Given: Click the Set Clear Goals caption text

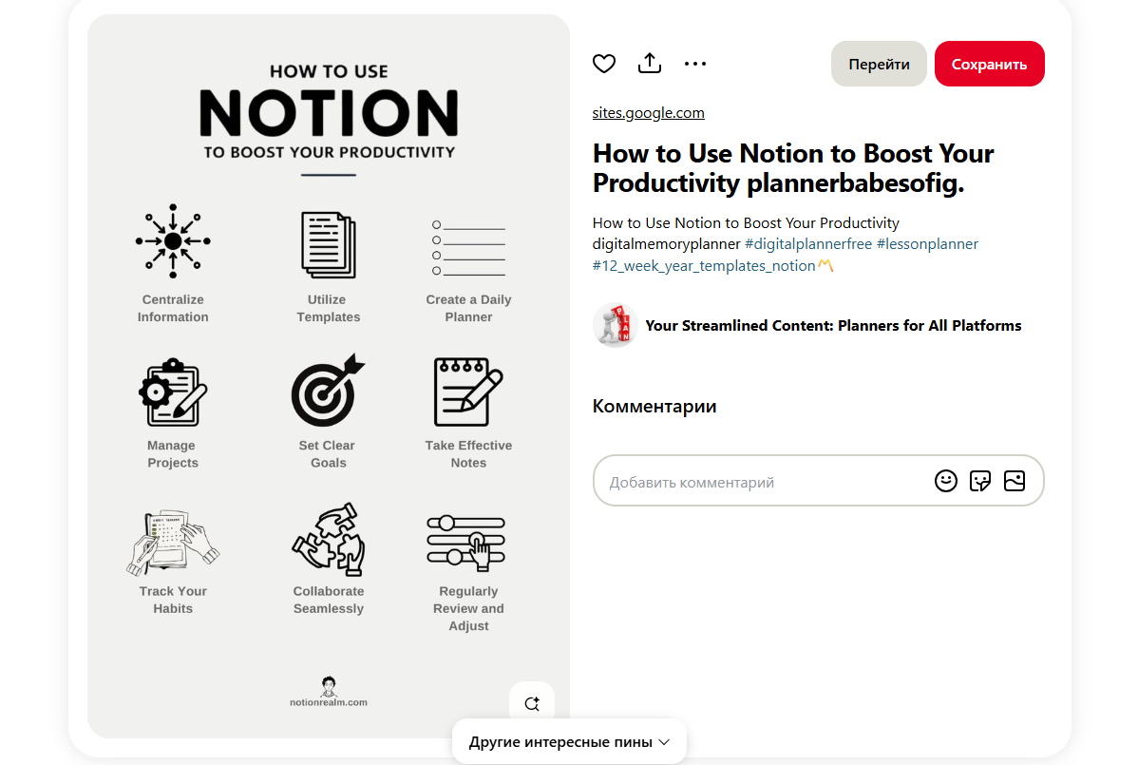Looking at the screenshot, I should [x=328, y=454].
